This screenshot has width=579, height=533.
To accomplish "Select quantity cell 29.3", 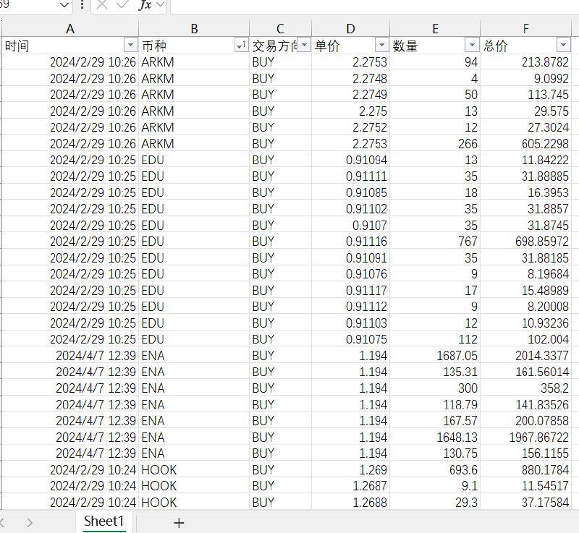I will click(435, 502).
